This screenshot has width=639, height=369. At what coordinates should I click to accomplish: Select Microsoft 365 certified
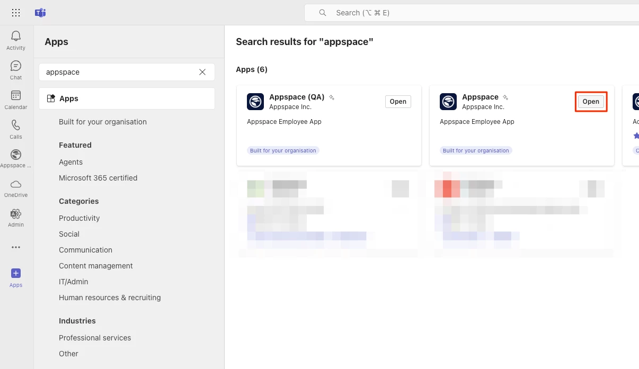point(98,178)
